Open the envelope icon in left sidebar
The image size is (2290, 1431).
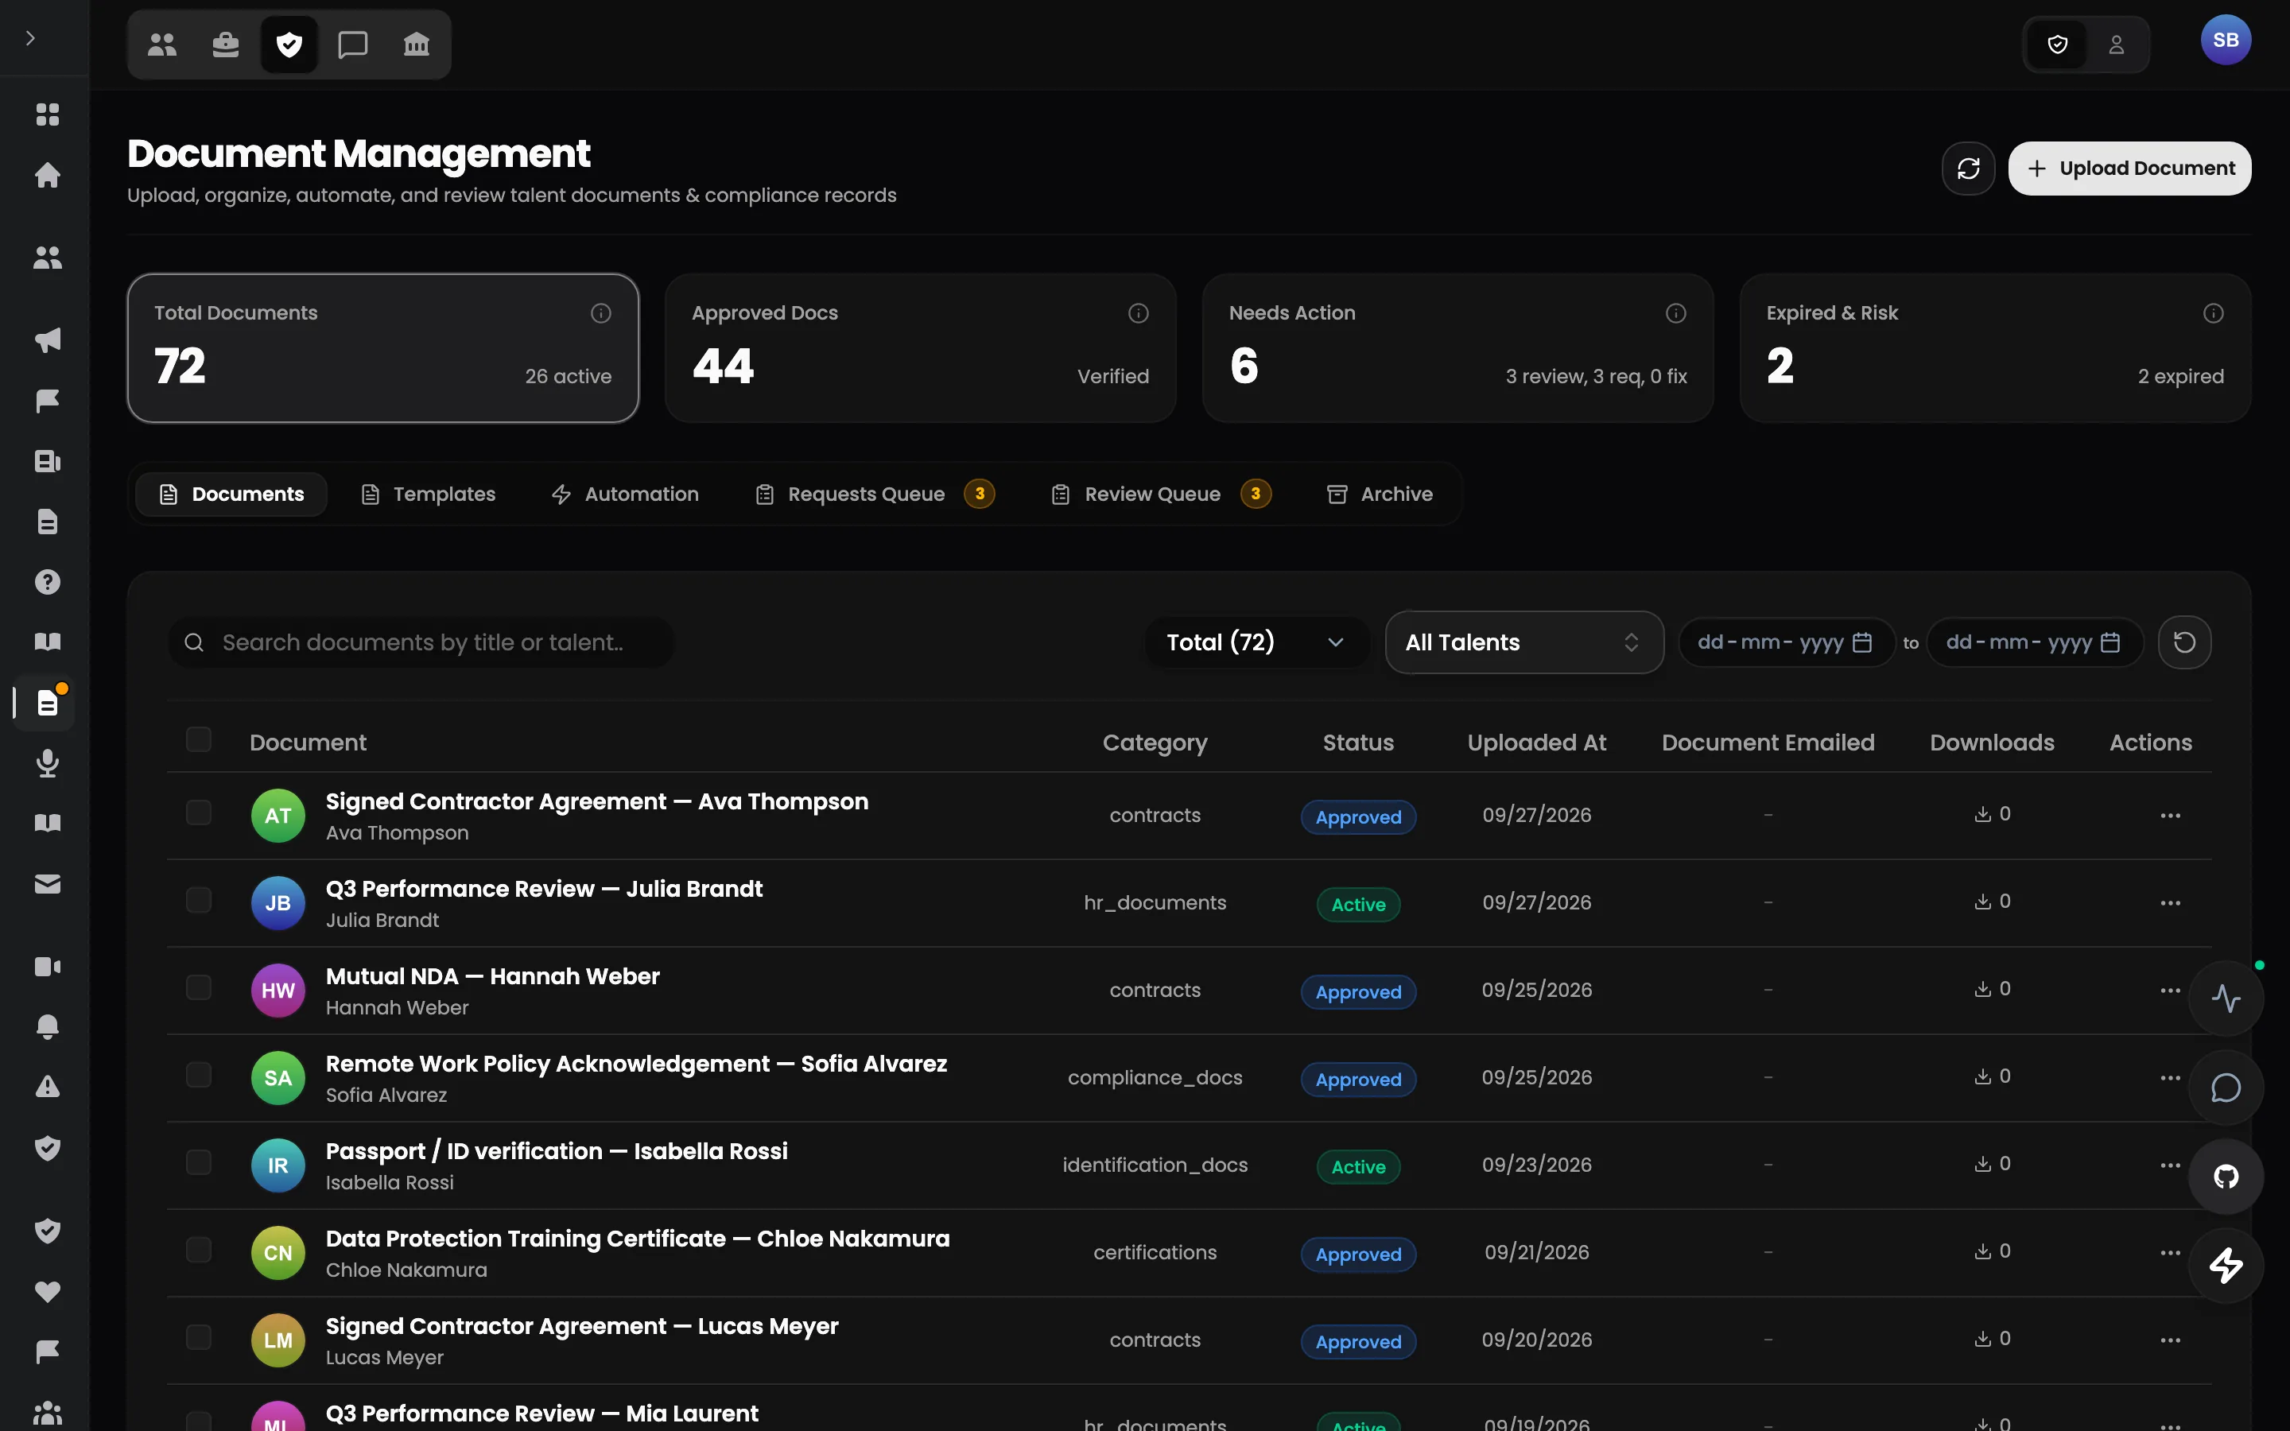click(48, 884)
